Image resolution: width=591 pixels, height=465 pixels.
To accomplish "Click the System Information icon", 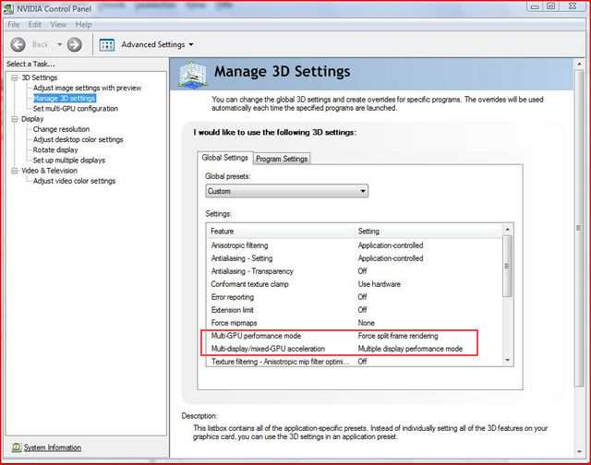I will 17,447.
